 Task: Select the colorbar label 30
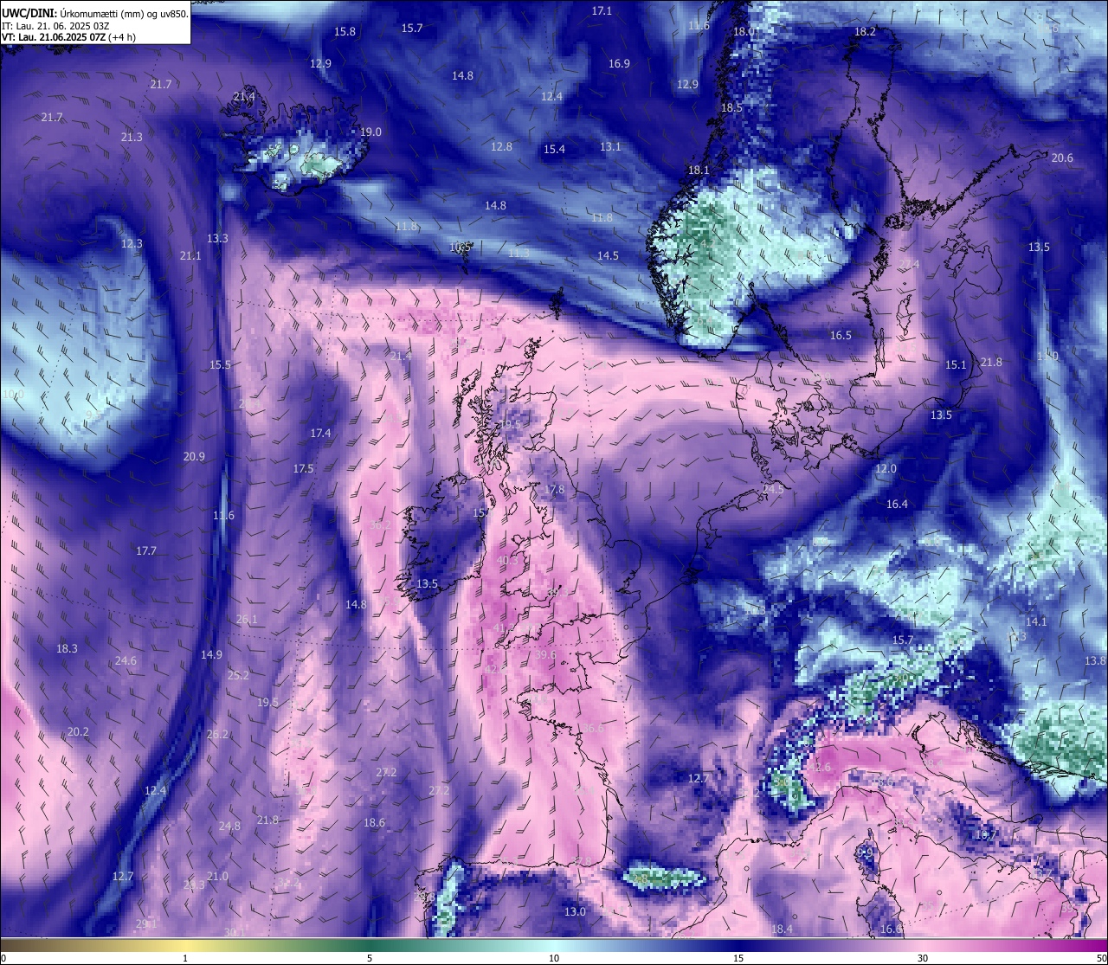[x=923, y=958]
